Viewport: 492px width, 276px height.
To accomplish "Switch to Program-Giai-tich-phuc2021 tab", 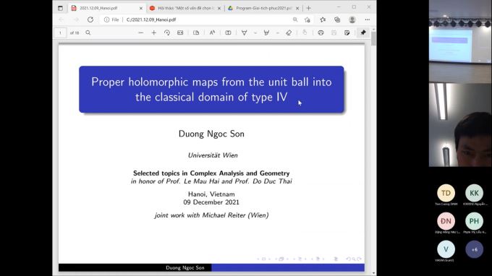I will [x=260, y=8].
